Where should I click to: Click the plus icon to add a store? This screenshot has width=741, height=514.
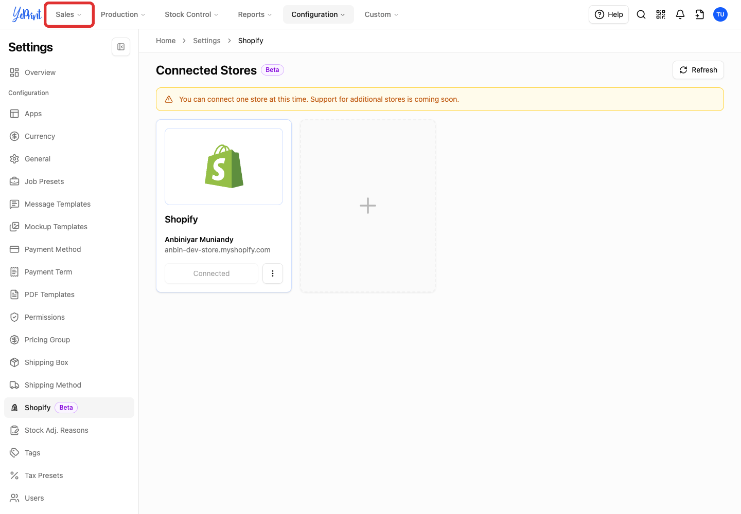(x=368, y=206)
